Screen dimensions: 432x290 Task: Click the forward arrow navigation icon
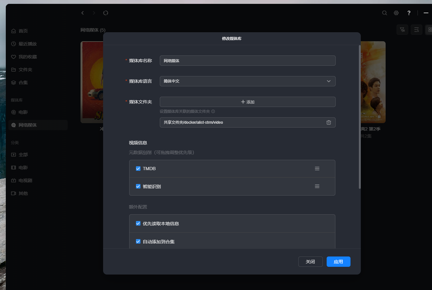click(x=94, y=13)
